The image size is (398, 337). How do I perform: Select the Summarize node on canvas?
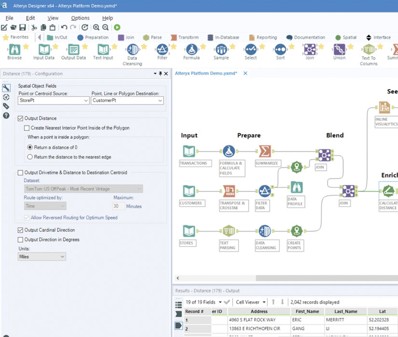tap(265, 151)
